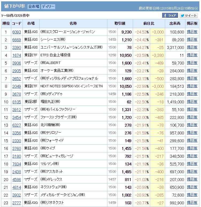Open stock code 6093 link
This screenshot has height=207, width=201.
17,32
